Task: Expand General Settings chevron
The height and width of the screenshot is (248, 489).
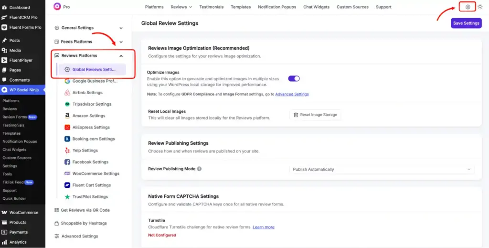Action: tap(121, 28)
